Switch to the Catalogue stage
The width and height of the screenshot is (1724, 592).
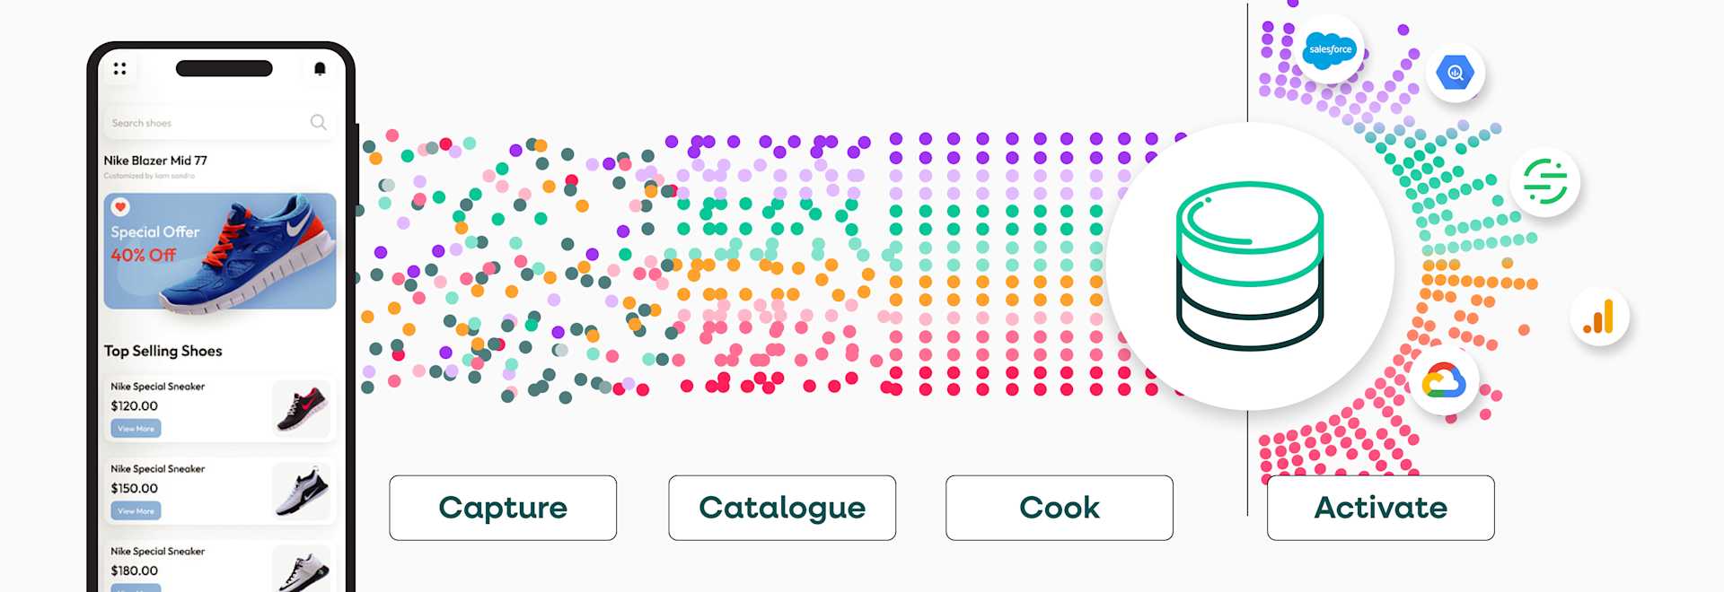click(781, 508)
